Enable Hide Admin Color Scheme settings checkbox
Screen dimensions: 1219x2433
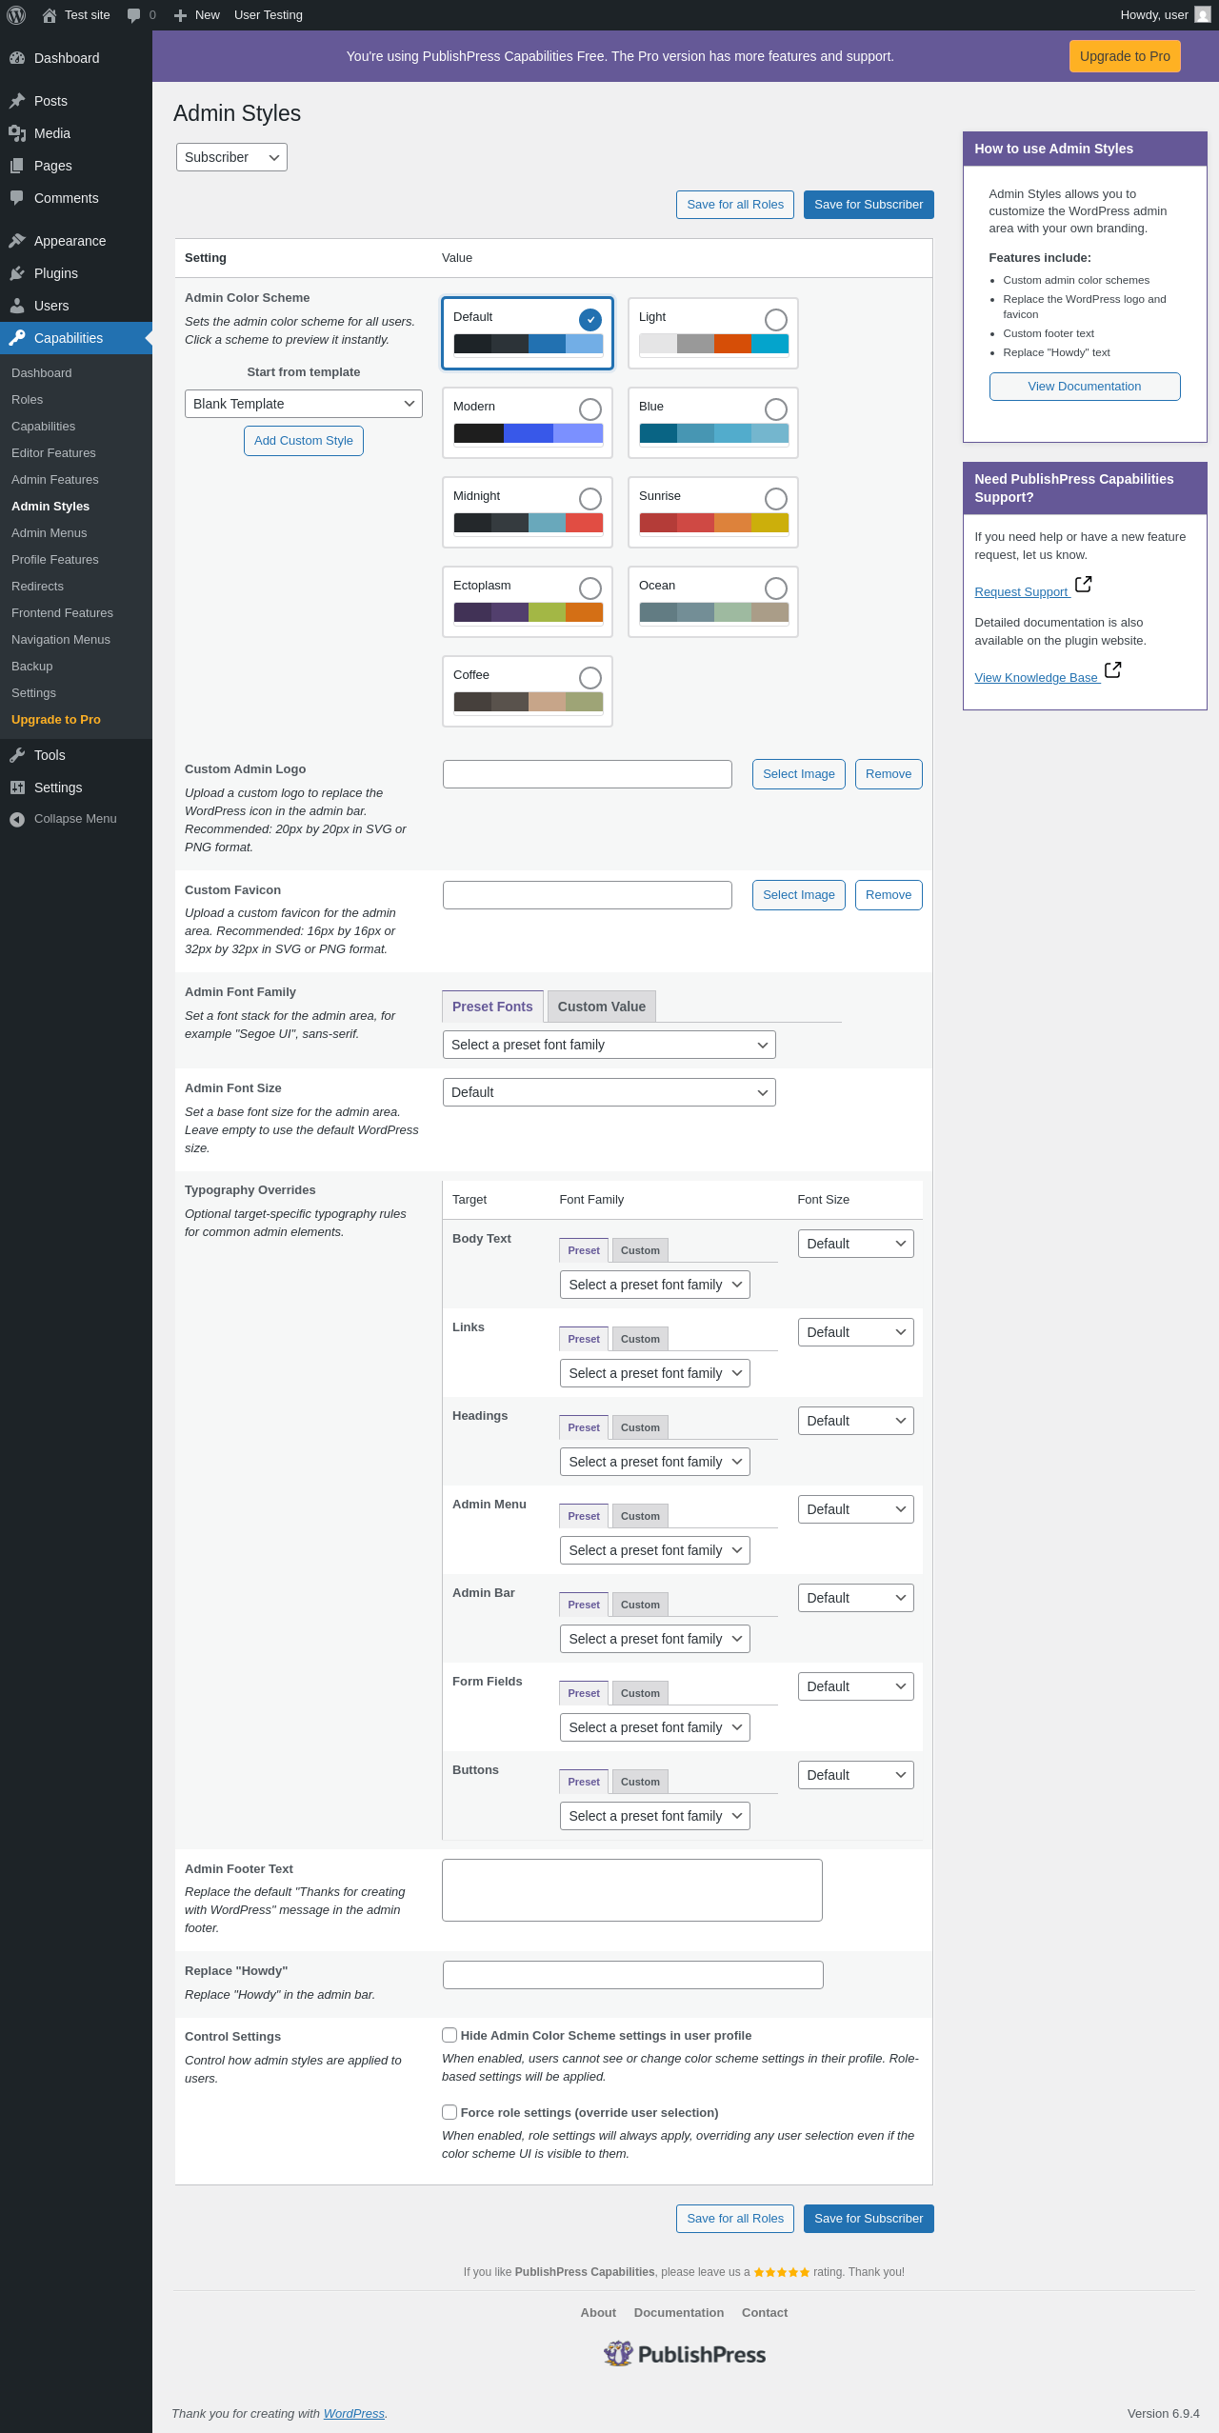pyautogui.click(x=450, y=2035)
